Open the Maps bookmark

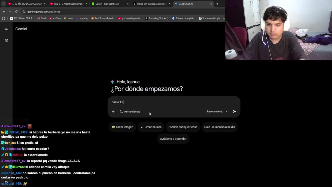coord(68,18)
